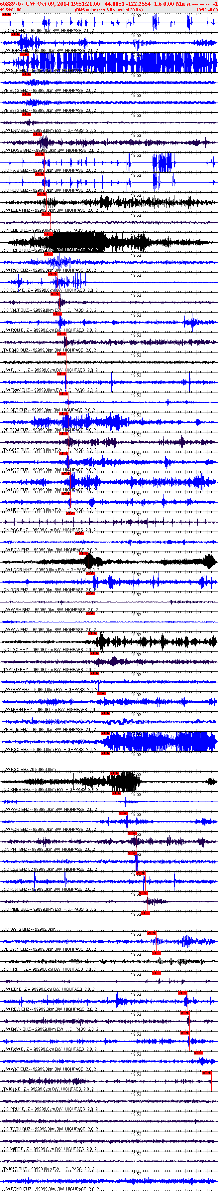
Task: Select the 'UW VCR EHZ' station label
Action: (x=17, y=829)
